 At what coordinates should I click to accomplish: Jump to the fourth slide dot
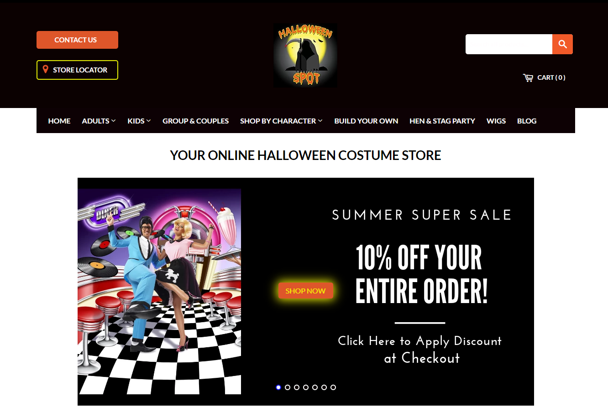pos(306,387)
